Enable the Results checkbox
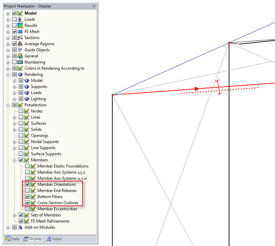 click(x=14, y=25)
